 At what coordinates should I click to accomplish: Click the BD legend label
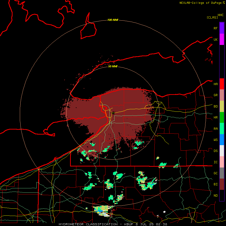coord(215,106)
